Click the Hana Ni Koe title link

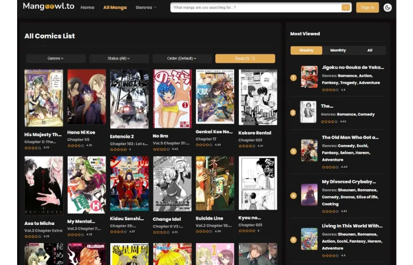[x=81, y=132]
